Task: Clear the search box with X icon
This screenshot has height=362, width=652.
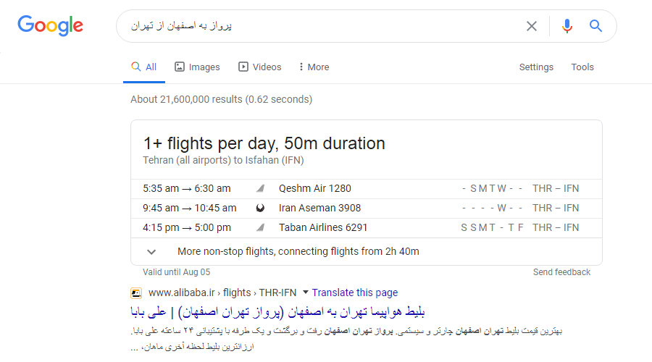Action: pyautogui.click(x=532, y=26)
